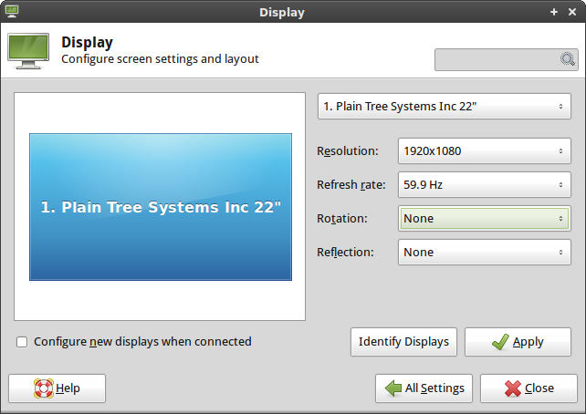586x414 pixels.
Task: Select the Plain Tree Systems display preview
Action: click(160, 207)
